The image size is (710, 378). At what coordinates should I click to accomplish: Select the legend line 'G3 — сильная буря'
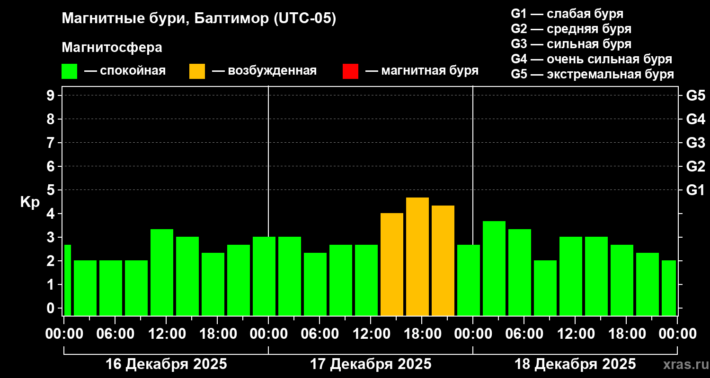pos(571,44)
